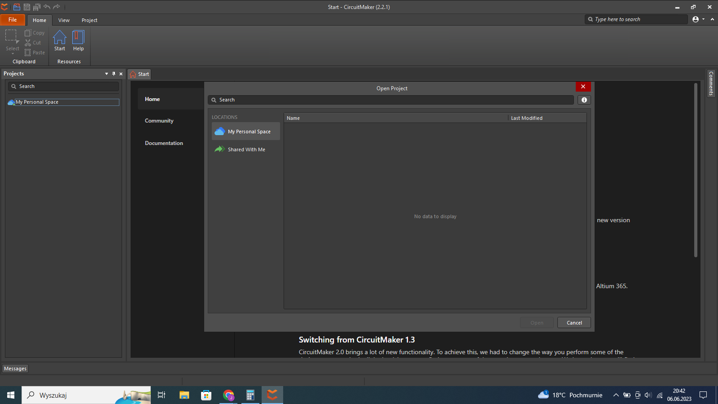Screen dimensions: 718x404
Task: Open the Projects panel dropdown arrow
Action: pos(106,74)
